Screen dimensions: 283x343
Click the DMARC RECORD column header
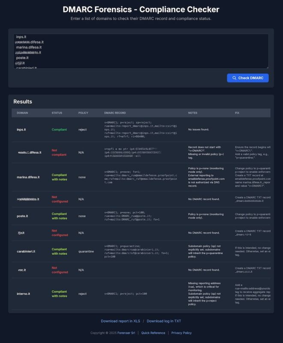[x=115, y=113]
